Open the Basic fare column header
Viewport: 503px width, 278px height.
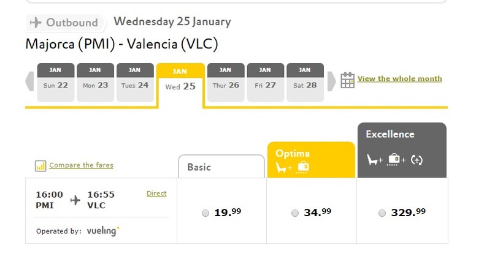pos(221,167)
